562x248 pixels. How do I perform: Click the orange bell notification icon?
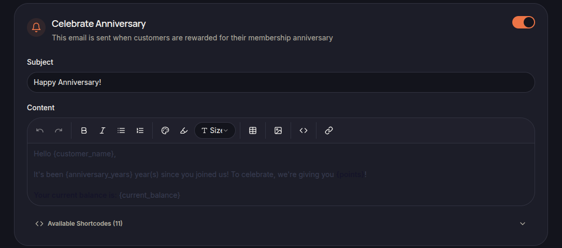click(x=36, y=27)
